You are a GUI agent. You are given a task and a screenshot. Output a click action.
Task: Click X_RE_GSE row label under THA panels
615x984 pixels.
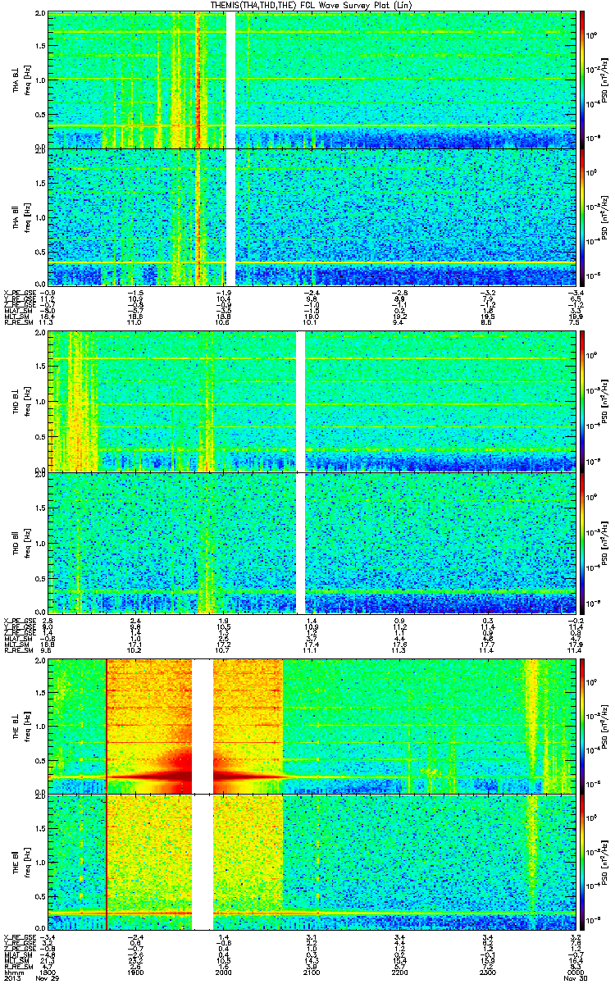[x=20, y=292]
